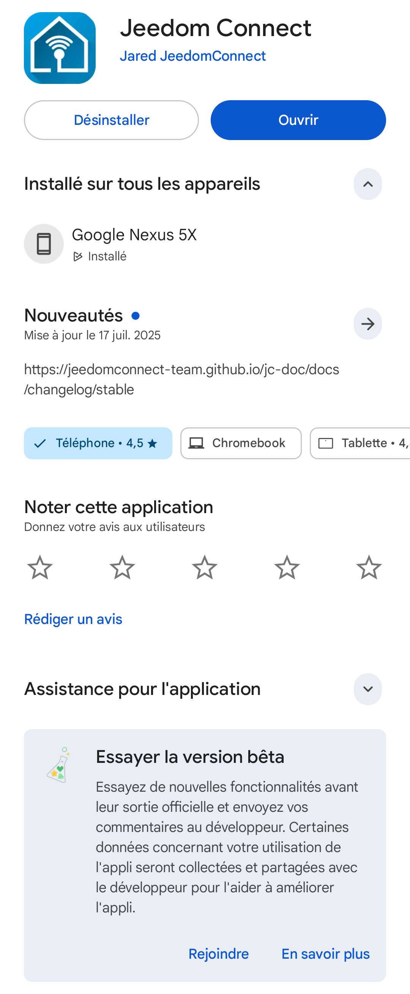Screen dimensions: 410x994
Task: Tap the Jeedom Connect app icon
Action: (x=60, y=48)
